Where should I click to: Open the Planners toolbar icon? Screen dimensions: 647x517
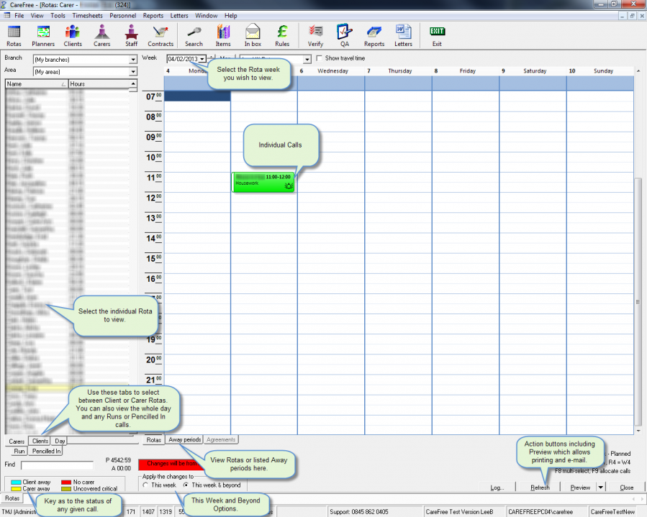pyautogui.click(x=43, y=35)
